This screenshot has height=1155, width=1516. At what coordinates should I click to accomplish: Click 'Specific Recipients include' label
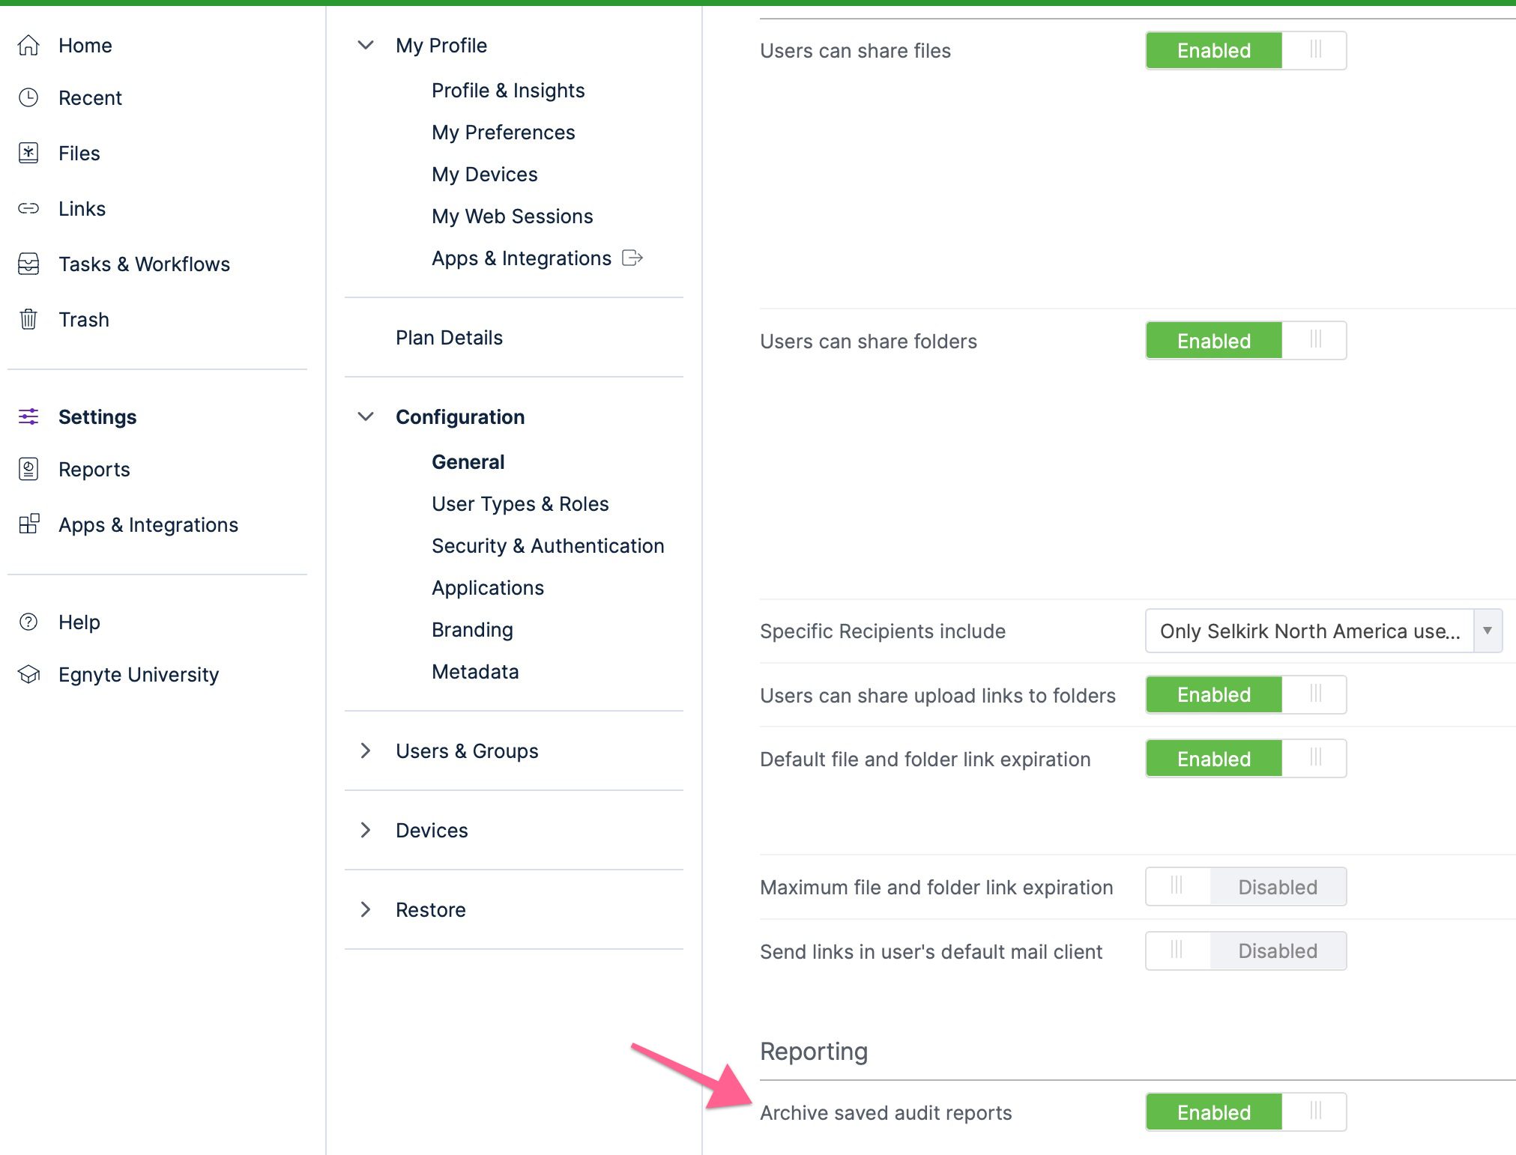(883, 631)
